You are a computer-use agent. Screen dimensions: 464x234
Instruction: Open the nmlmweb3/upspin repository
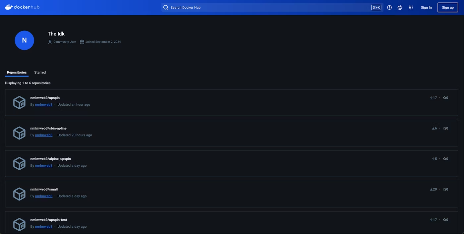pos(45,98)
